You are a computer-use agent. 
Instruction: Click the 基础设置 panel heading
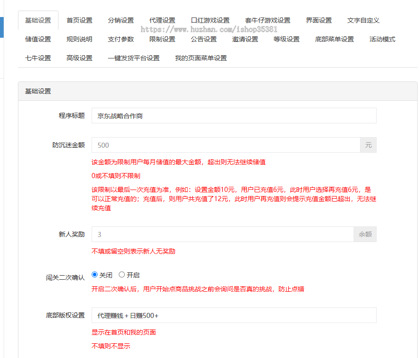click(x=217, y=91)
